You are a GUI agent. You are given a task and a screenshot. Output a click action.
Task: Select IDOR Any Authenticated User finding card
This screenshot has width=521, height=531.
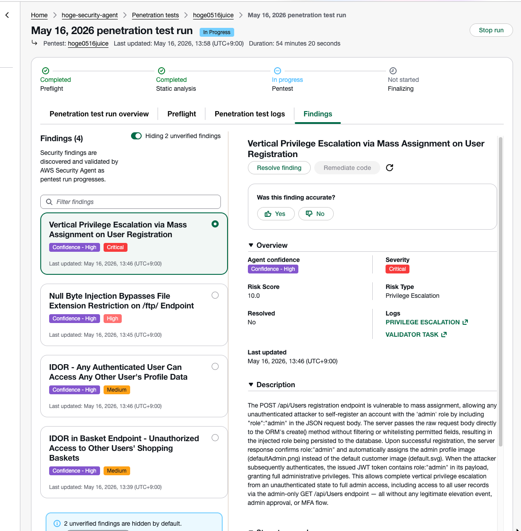pyautogui.click(x=134, y=386)
